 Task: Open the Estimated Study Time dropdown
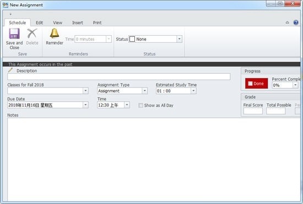pyautogui.click(x=193, y=91)
